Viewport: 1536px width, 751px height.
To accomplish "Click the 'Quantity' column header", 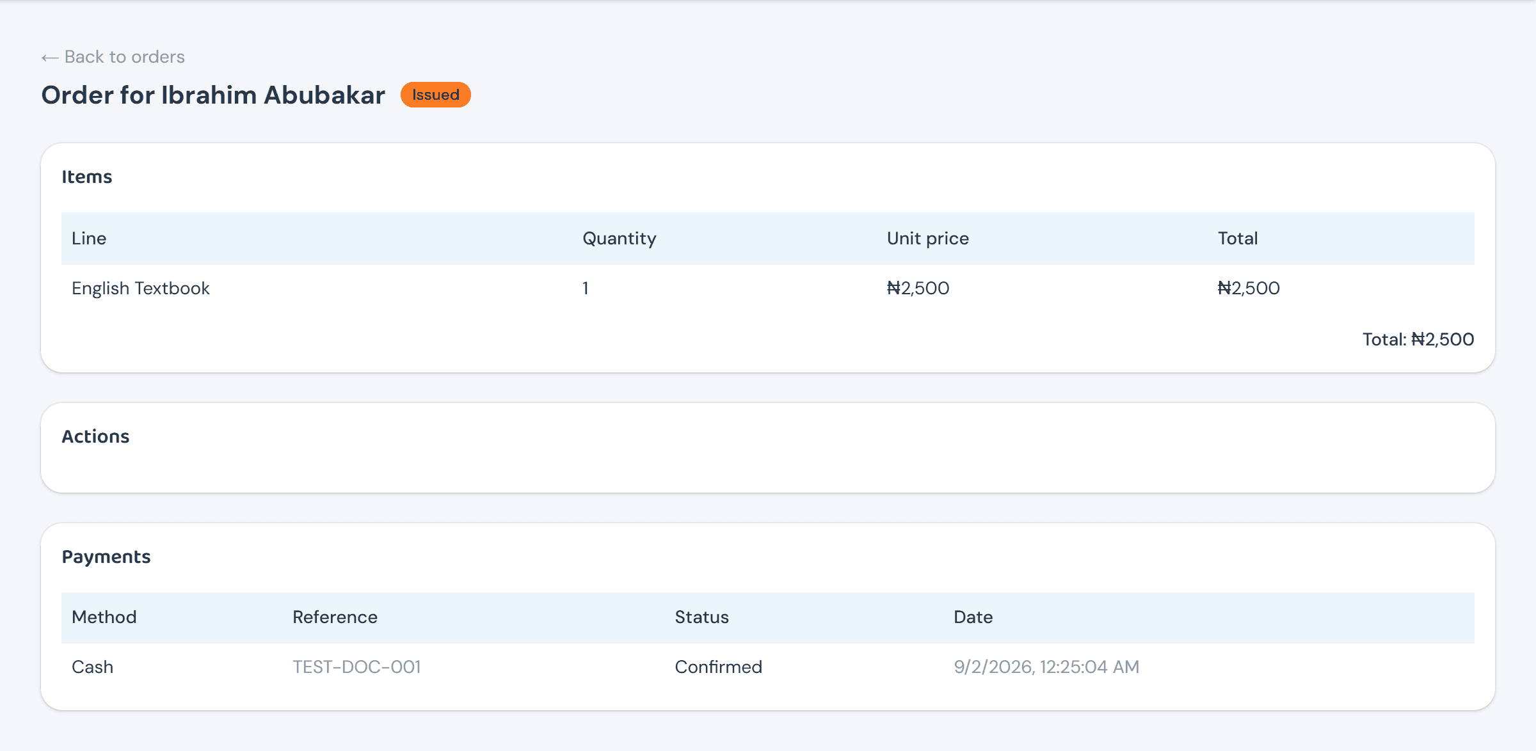I will coord(620,239).
